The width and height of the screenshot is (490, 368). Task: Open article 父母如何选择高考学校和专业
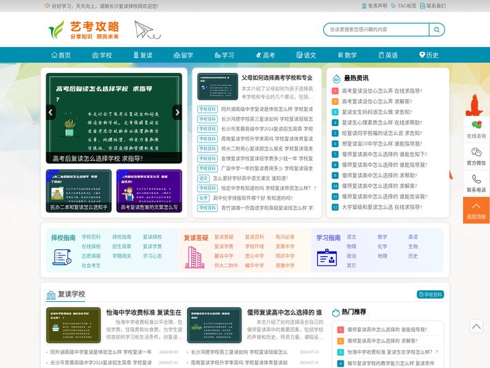[277, 78]
